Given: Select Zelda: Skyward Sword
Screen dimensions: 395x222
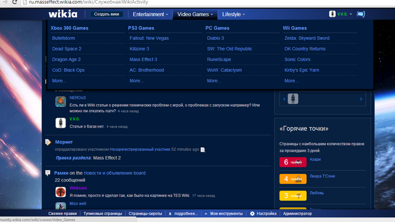Looking at the screenshot, I should click(x=307, y=38).
